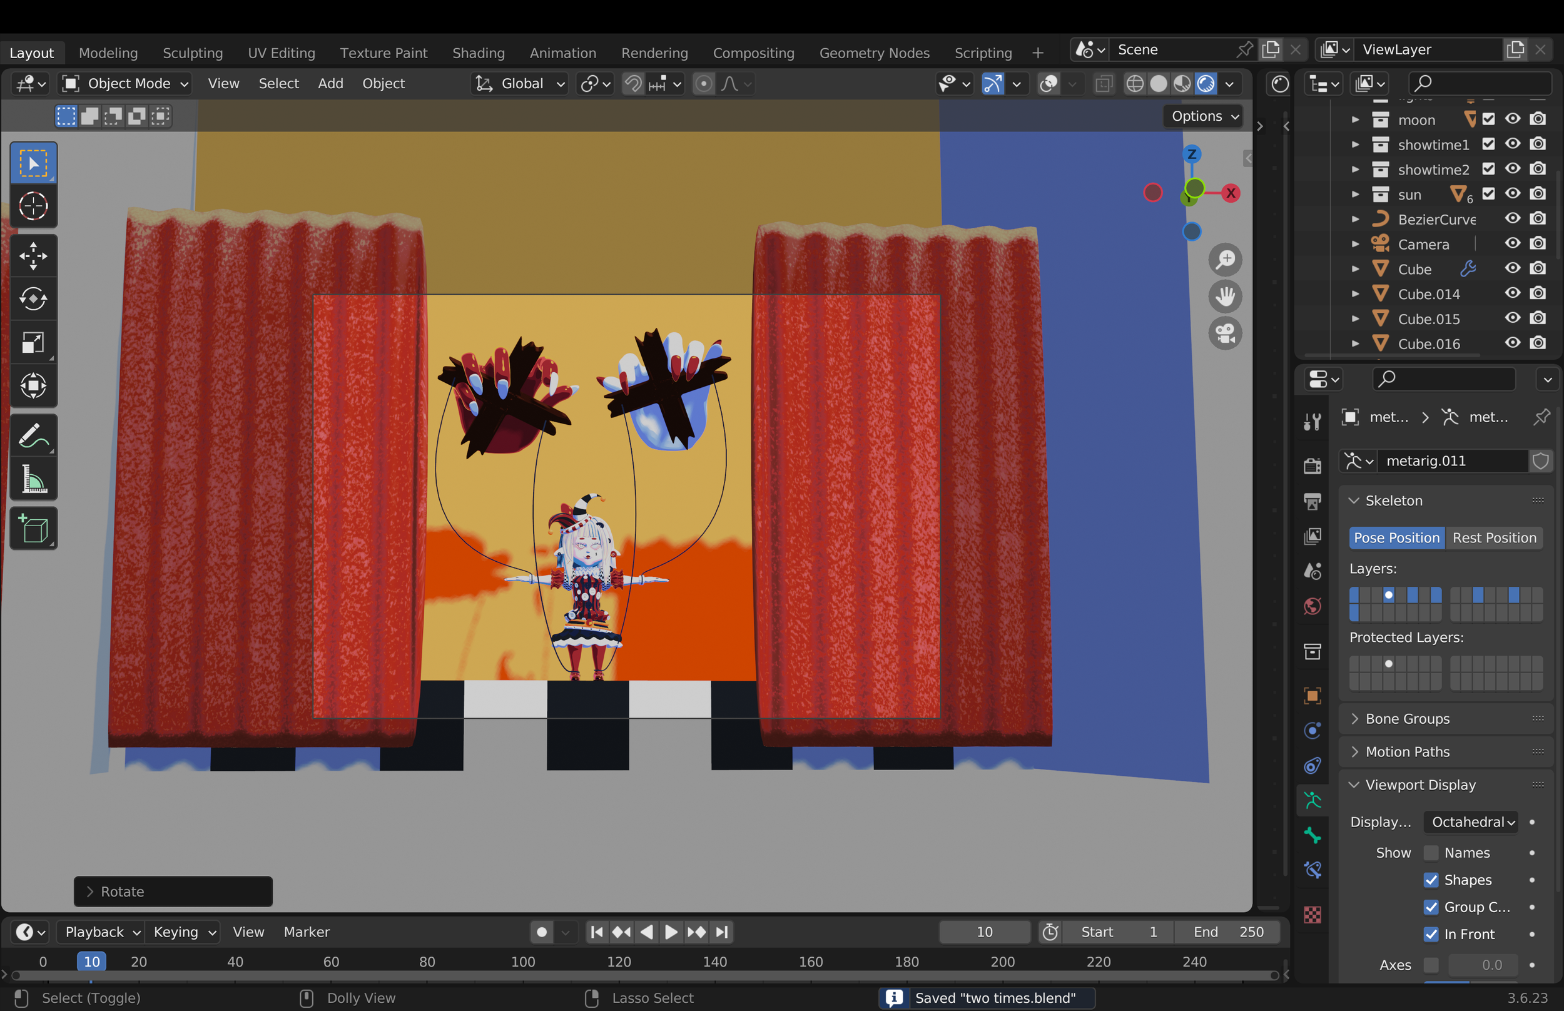The width and height of the screenshot is (1564, 1011).
Task: Enable the Names show checkbox
Action: pyautogui.click(x=1431, y=853)
